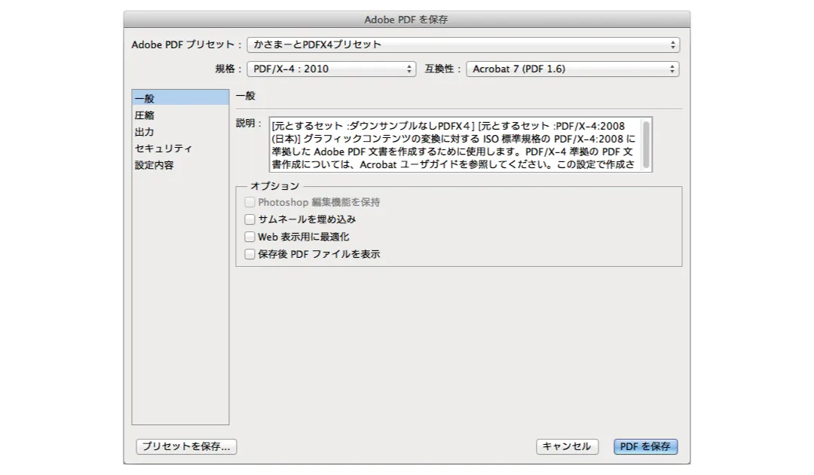Enable サムネールを埋め込み checkbox
Image resolution: width=814 pixels, height=475 pixels.
click(249, 219)
